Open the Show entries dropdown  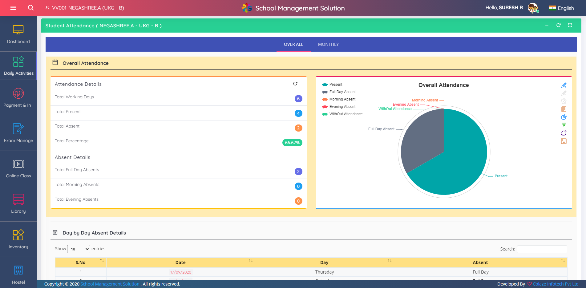[x=79, y=249]
